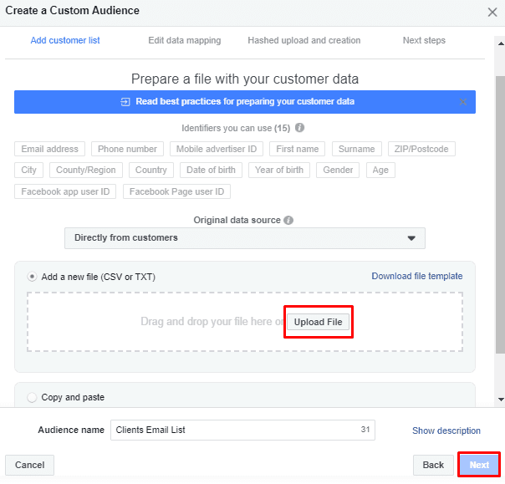Click the Show description link
The image size is (505, 484).
446,431
